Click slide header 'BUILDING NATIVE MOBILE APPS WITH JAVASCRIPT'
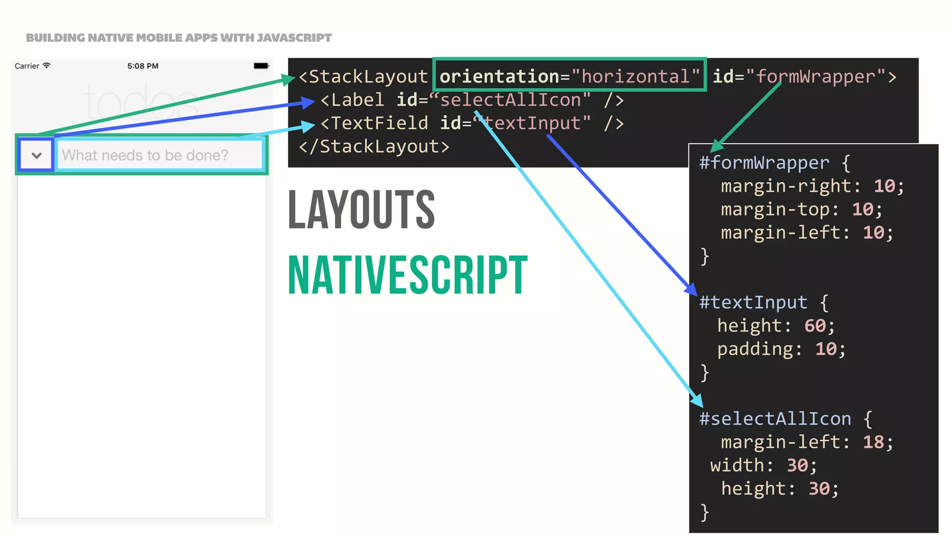Viewport: 952px width, 535px height. pos(179,38)
